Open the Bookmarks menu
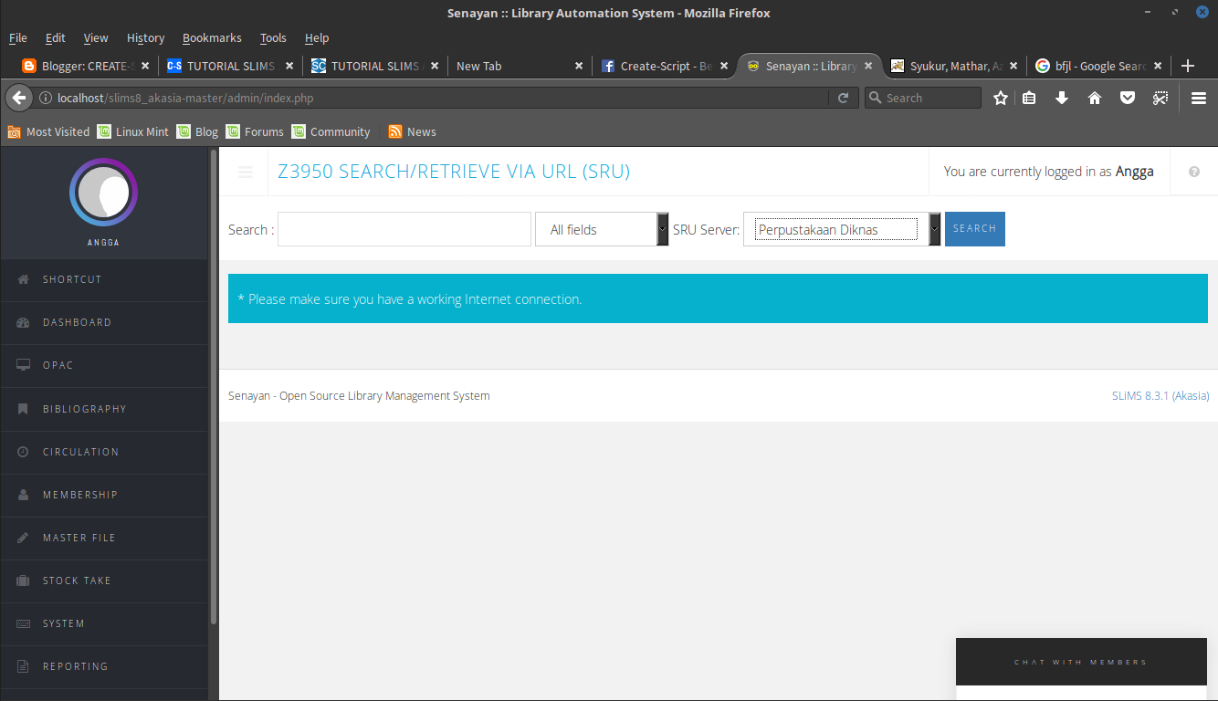 point(212,37)
